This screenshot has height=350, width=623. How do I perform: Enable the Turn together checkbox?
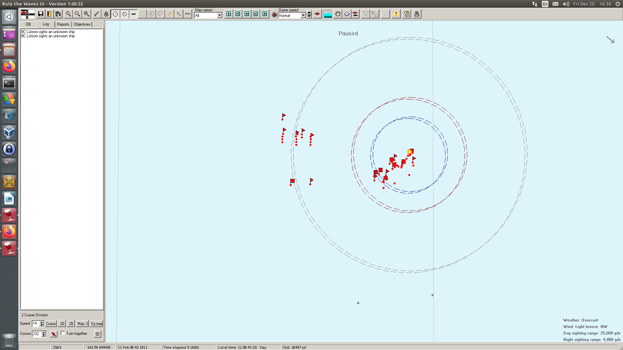click(63, 333)
